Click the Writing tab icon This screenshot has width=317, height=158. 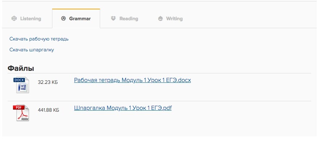160,18
